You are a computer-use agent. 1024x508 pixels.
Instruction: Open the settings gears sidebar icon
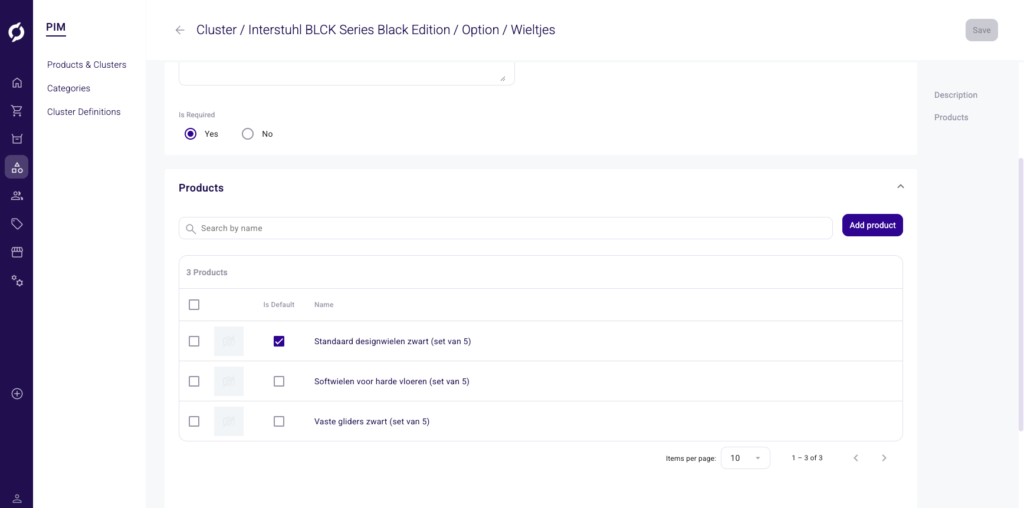tap(17, 281)
